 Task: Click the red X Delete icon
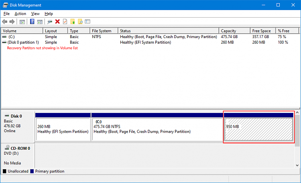(57, 22)
